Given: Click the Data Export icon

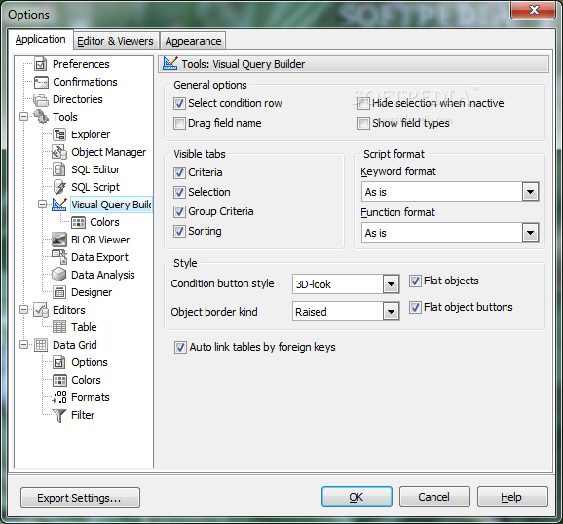Looking at the screenshot, I should 59,257.
